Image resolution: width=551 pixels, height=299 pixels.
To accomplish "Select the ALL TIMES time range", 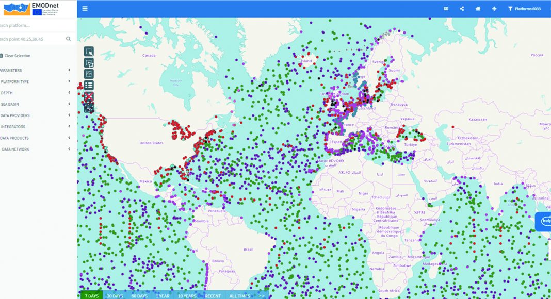I will 240,296.
